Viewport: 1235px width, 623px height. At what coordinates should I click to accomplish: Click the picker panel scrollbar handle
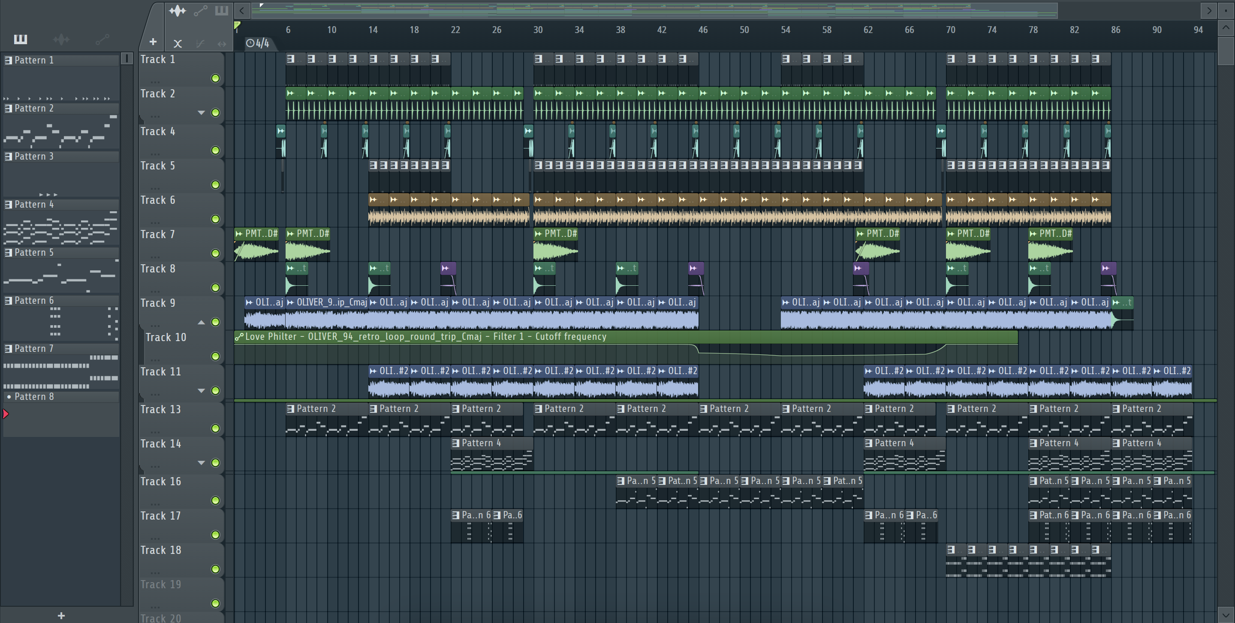coord(127,58)
